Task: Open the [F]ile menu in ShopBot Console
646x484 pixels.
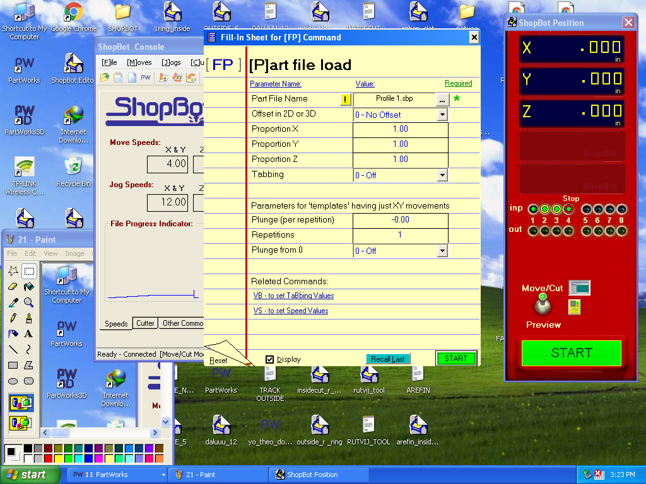Action: 109,62
